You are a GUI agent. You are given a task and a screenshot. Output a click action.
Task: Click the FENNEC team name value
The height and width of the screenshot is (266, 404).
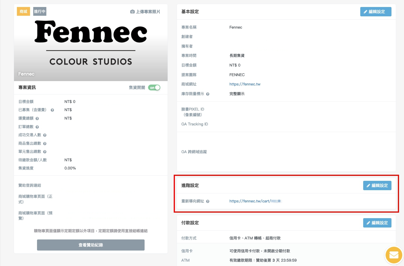pyautogui.click(x=237, y=75)
